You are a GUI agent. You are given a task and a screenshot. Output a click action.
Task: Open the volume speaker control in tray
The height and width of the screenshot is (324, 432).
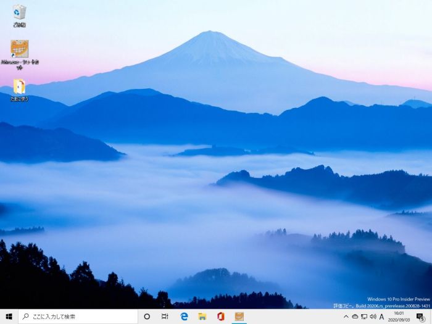(x=373, y=317)
